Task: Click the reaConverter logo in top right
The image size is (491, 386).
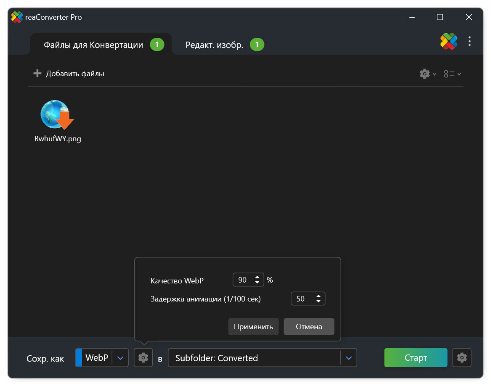Action: tap(449, 41)
